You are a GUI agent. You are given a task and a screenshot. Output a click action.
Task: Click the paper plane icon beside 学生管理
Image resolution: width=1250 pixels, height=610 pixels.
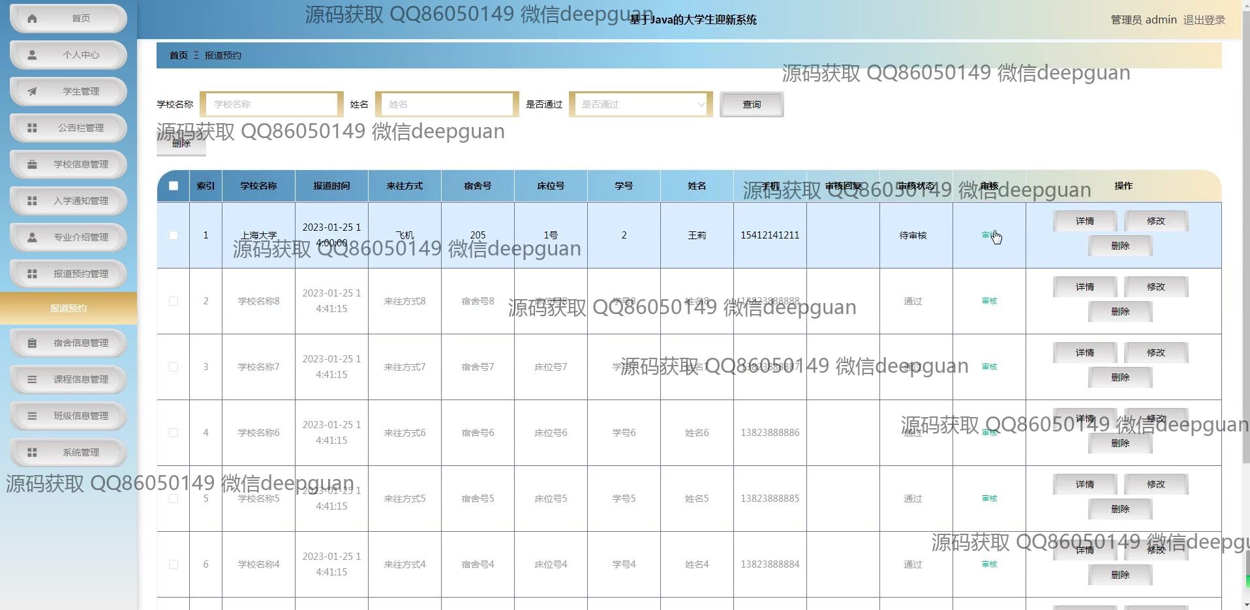(x=32, y=91)
